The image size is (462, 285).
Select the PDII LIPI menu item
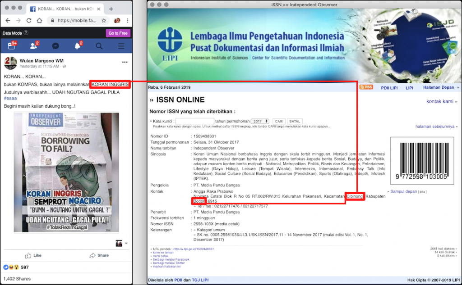coord(388,88)
